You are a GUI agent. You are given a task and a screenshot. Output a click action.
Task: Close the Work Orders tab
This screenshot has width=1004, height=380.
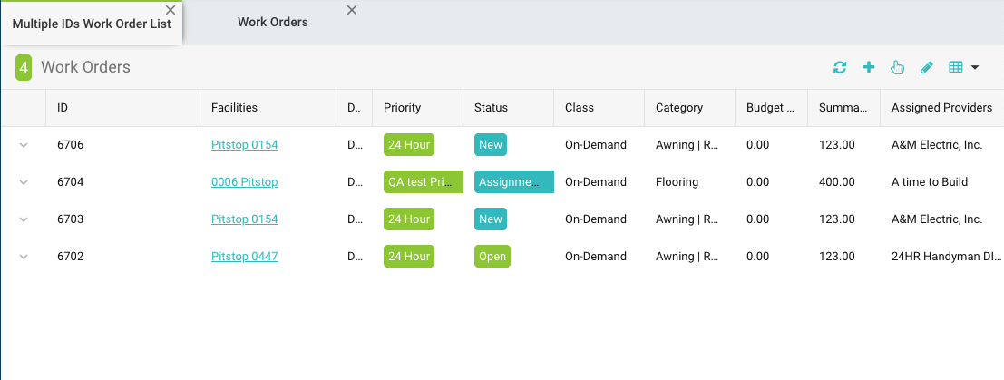(352, 10)
